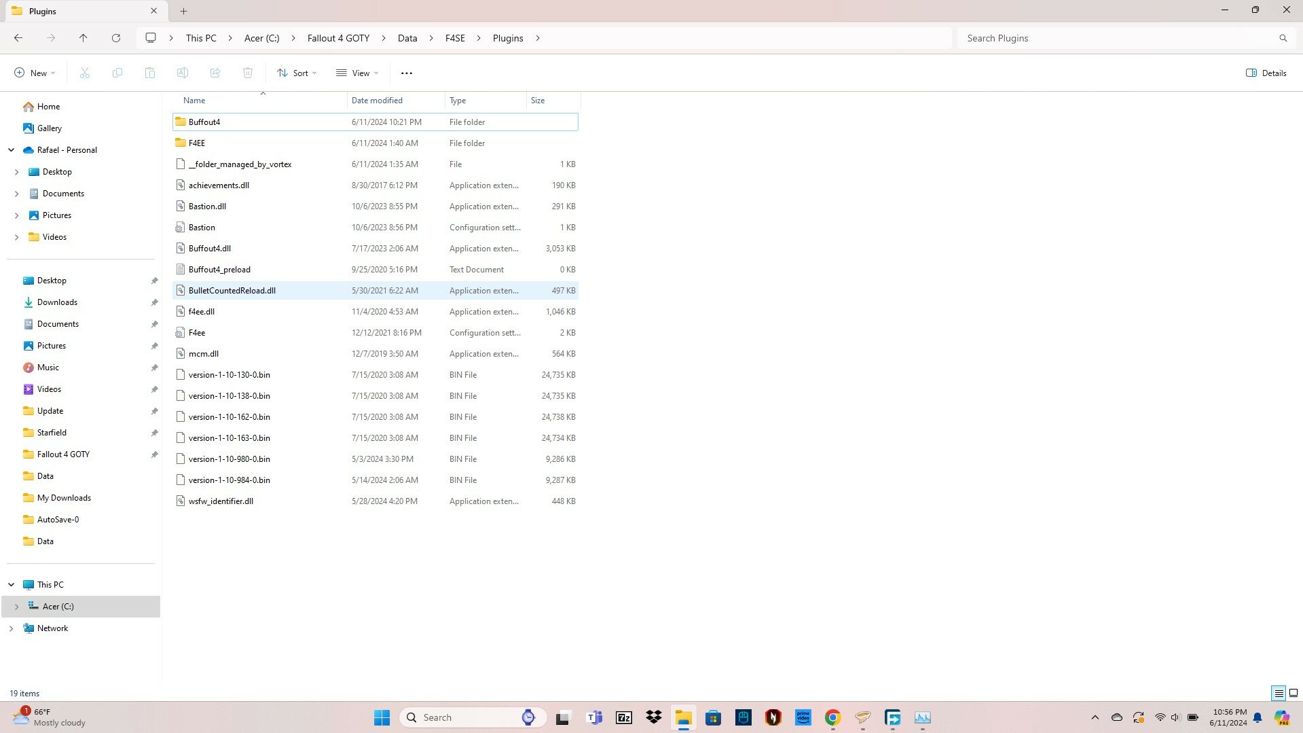Viewport: 1303px width, 733px height.
Task: Go up one folder level arrow
Action: tap(84, 38)
